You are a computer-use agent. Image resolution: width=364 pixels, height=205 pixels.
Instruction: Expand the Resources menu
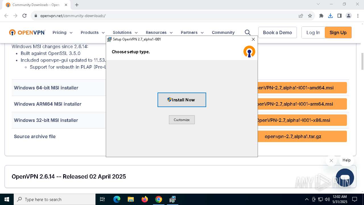click(x=159, y=32)
